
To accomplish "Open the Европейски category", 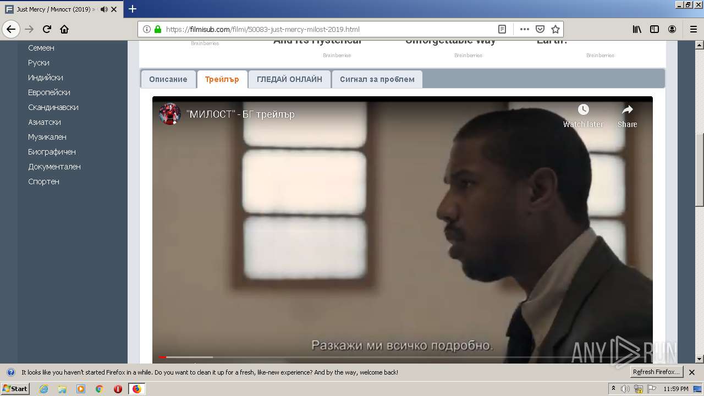I will 49,92.
